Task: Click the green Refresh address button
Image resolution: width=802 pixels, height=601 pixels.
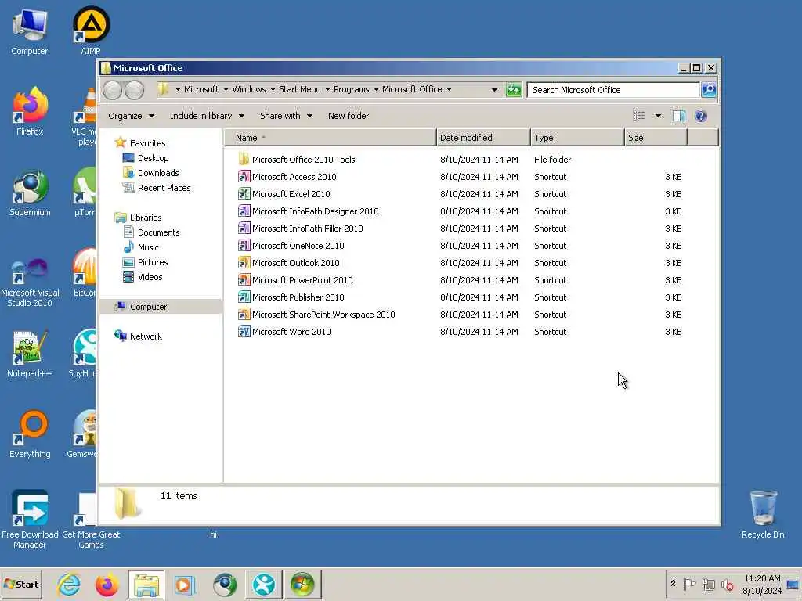Action: (514, 90)
